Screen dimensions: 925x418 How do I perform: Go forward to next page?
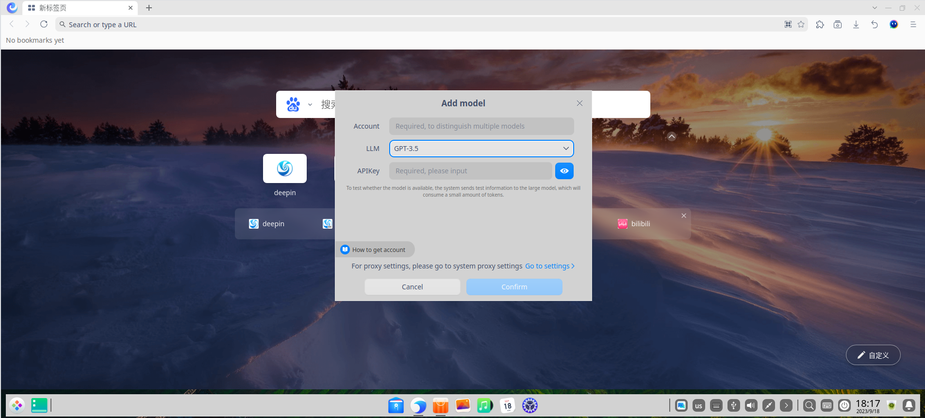pos(27,24)
